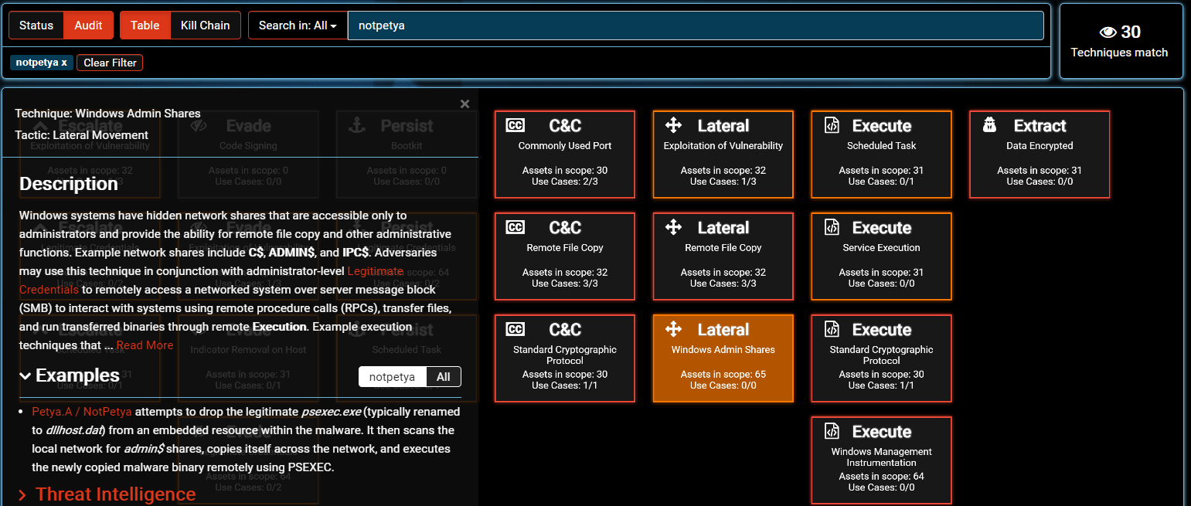Filter examples by notpetya only
The image size is (1191, 506).
(x=392, y=377)
